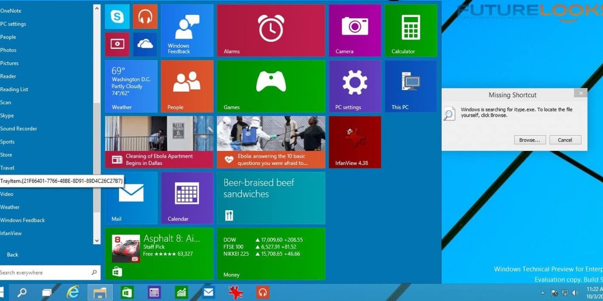Open the Ebola Apartment news tile
Image resolution: width=603 pixels, height=301 pixels.
[x=159, y=142]
